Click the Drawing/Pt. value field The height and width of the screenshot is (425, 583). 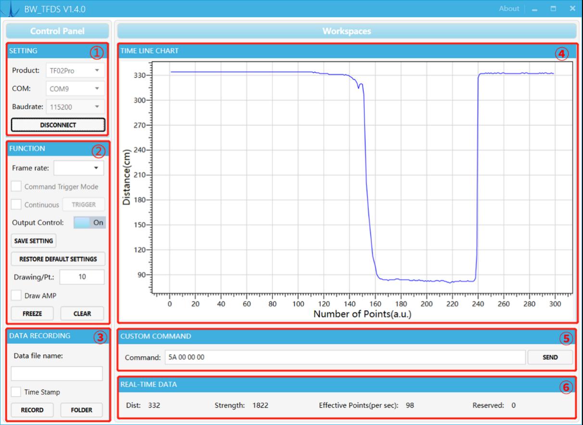point(82,277)
